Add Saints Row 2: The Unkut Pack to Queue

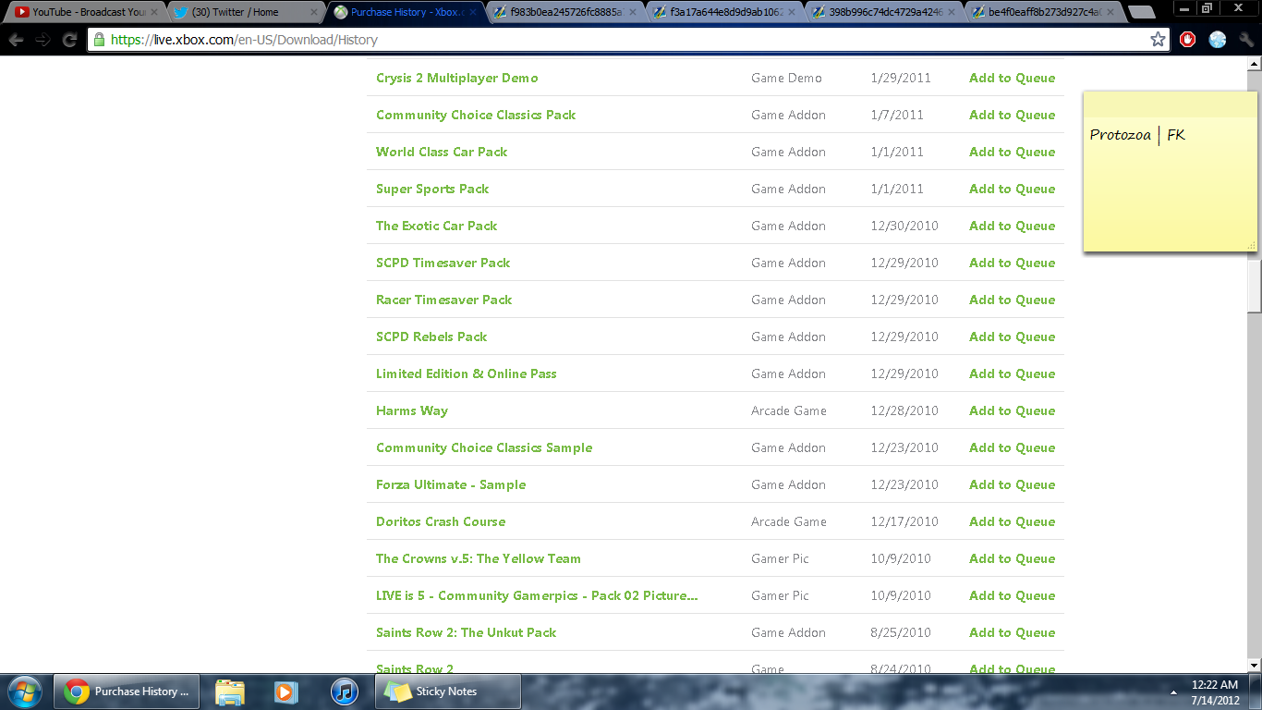click(x=1012, y=632)
